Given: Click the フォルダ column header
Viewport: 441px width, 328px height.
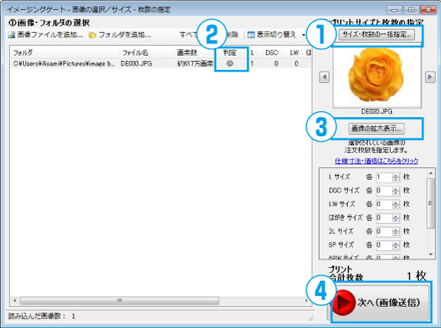Looking at the screenshot, I should coord(65,53).
